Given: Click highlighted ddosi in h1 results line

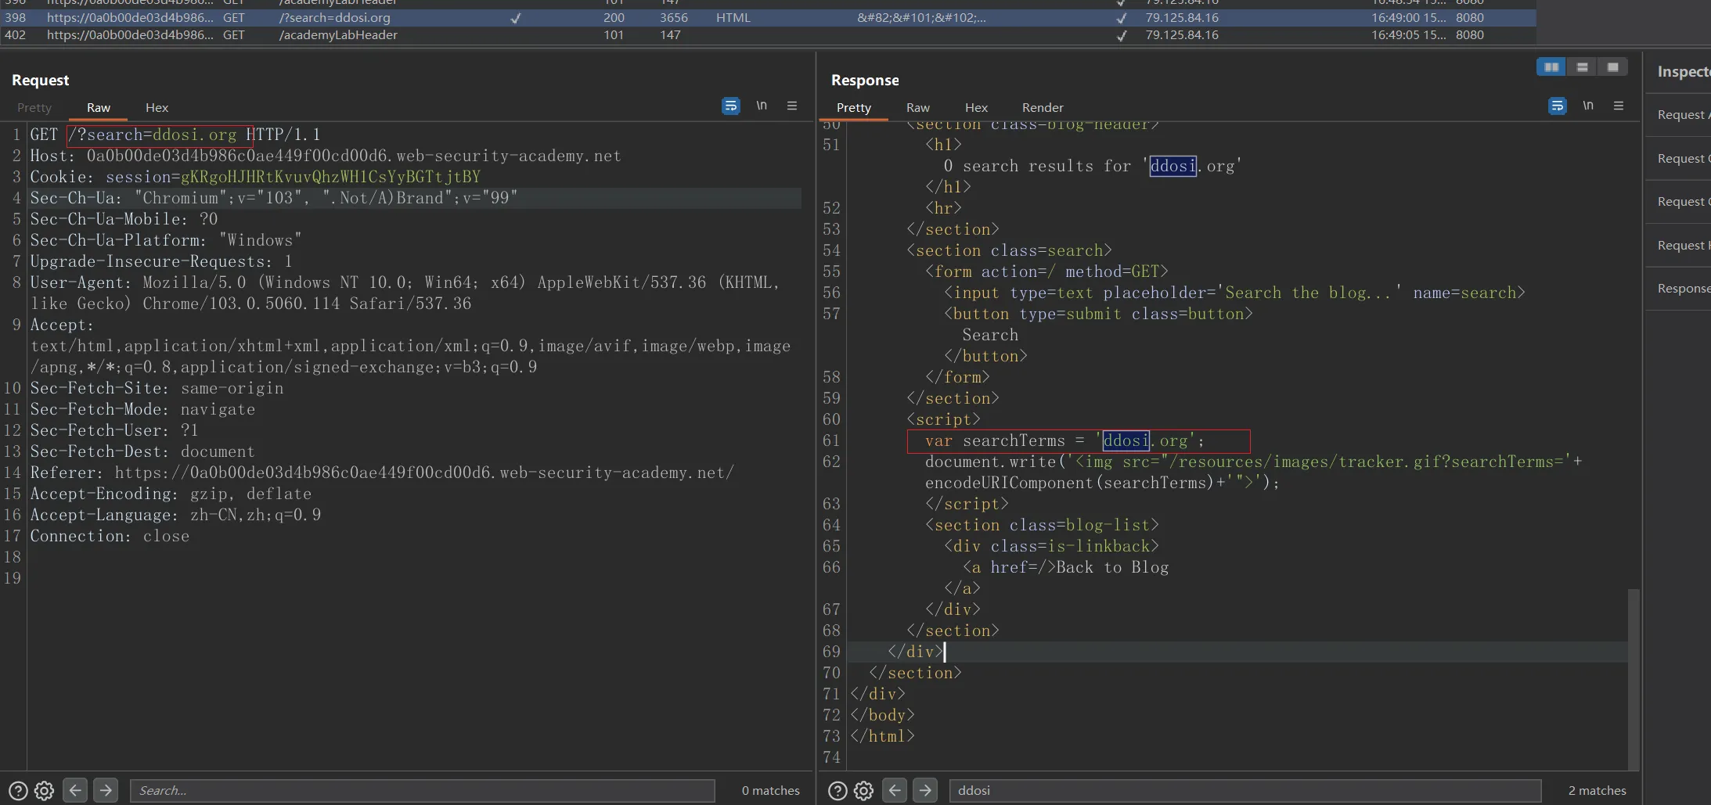Looking at the screenshot, I should tap(1172, 166).
